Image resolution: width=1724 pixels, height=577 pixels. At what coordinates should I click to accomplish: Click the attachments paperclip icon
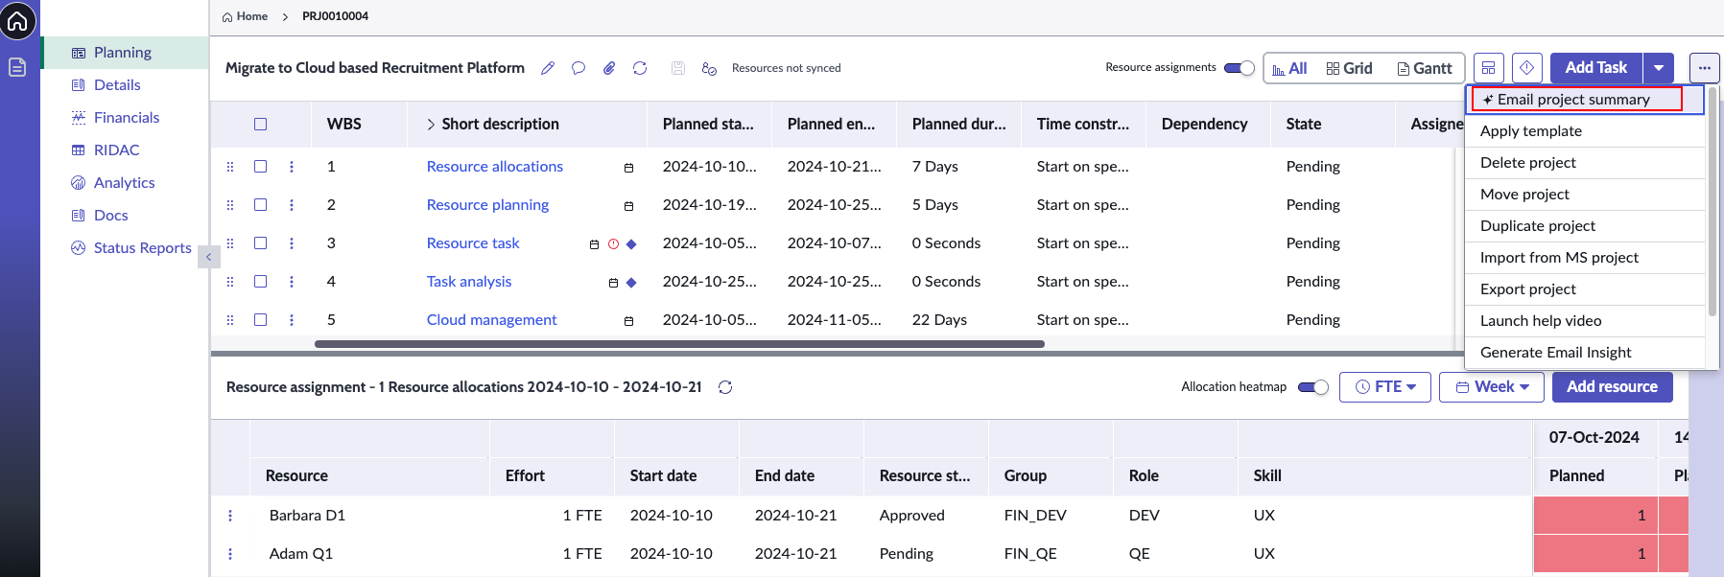coord(609,68)
